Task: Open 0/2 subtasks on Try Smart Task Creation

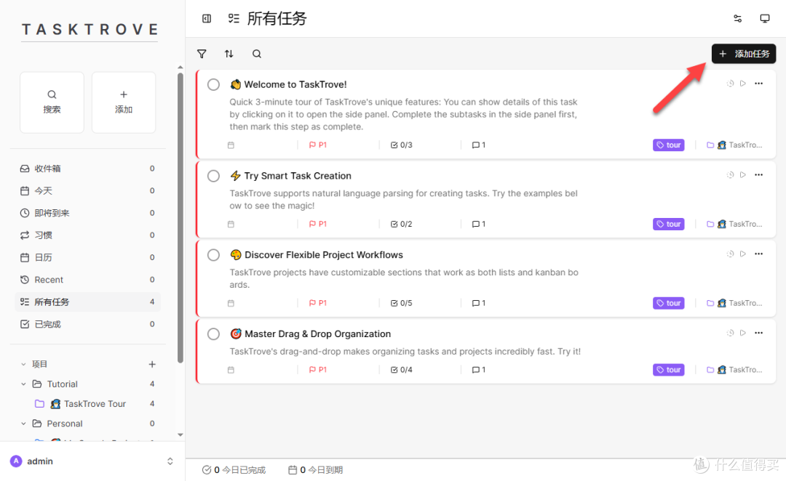Action: click(x=402, y=225)
